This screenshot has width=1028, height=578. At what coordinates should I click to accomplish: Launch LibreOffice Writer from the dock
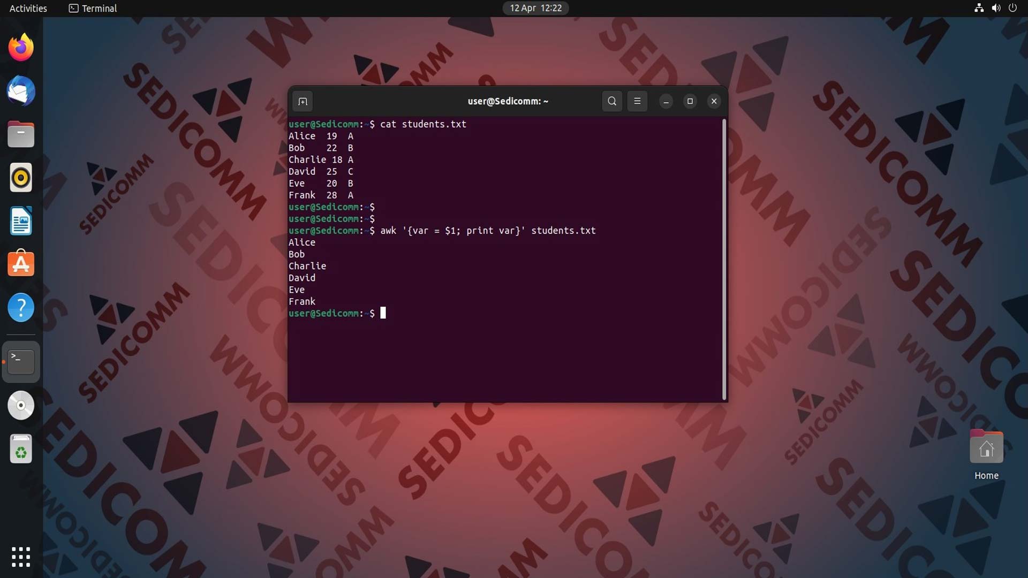[x=21, y=221]
